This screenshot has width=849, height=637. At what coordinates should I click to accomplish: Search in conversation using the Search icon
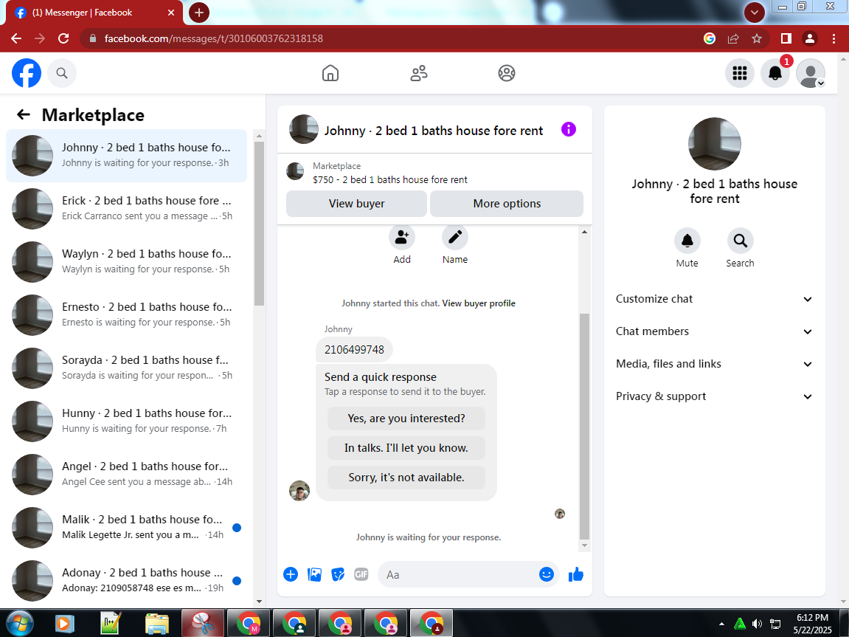tap(740, 241)
